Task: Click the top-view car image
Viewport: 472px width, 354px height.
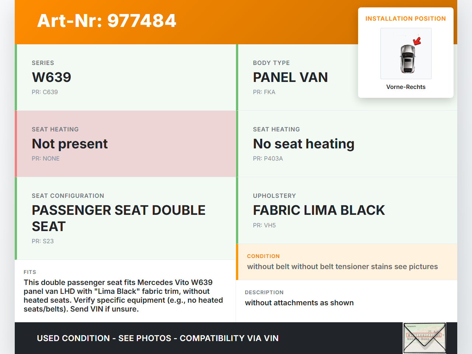Action: click(407, 59)
